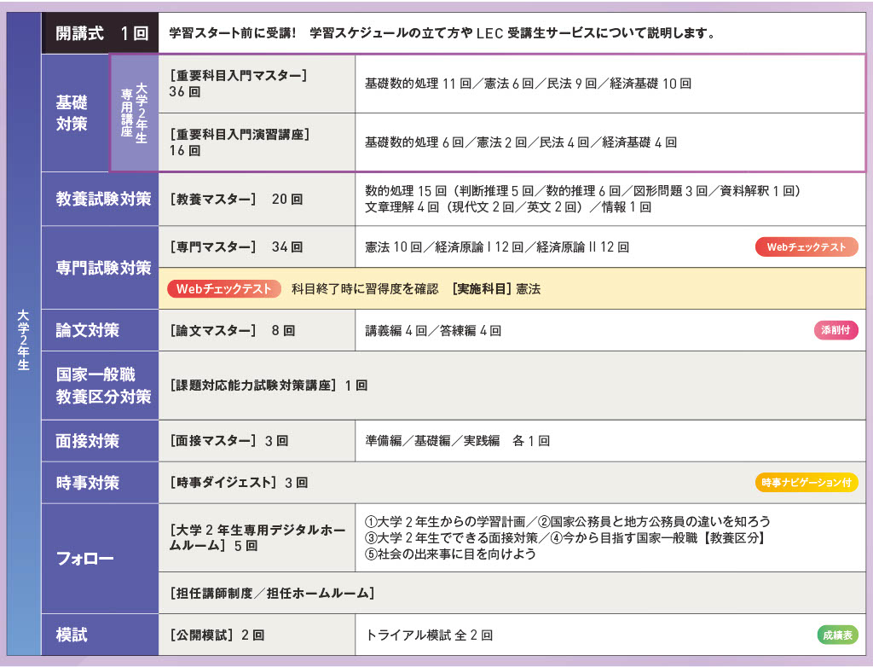Click [大学2年生専用デジタルホームルーム] 5回 cell
The height and width of the screenshot is (667, 873).
tap(257, 537)
